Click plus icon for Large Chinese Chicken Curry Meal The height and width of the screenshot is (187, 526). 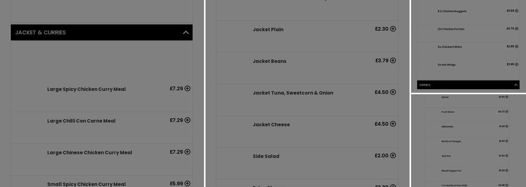click(x=187, y=152)
